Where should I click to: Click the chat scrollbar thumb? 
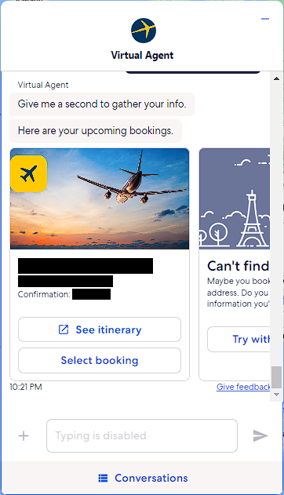[276, 377]
